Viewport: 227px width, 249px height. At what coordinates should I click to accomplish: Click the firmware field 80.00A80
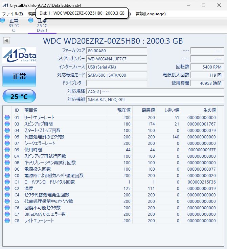[117, 51]
